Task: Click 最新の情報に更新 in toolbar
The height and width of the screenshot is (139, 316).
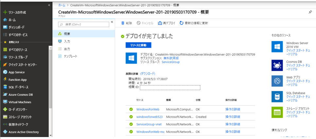Action: [x=194, y=23]
